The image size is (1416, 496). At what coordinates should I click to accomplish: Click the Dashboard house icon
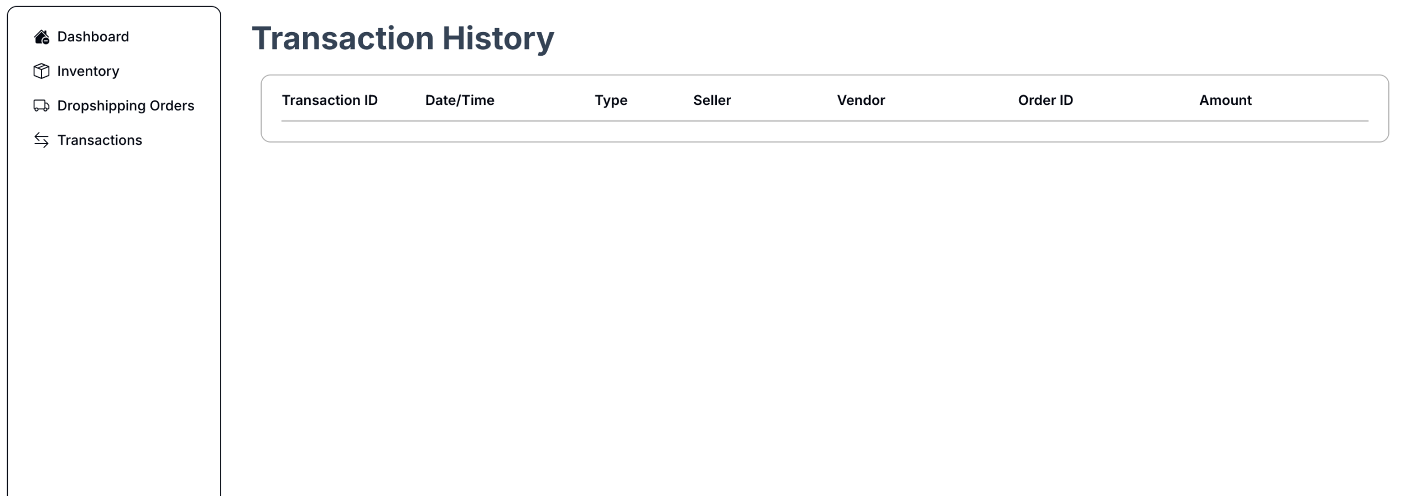coord(41,37)
